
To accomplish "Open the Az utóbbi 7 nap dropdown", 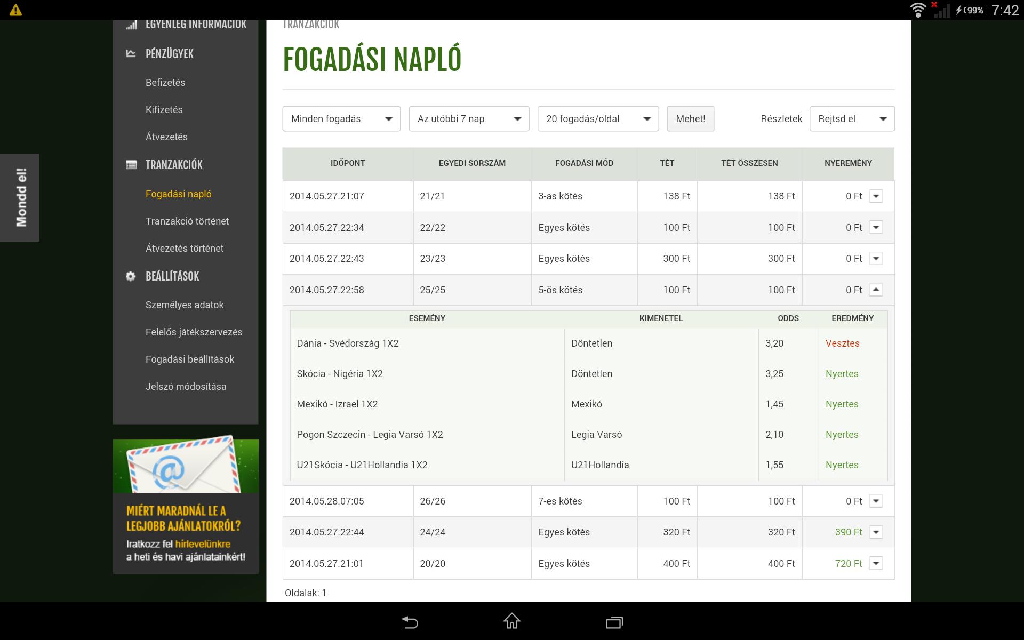I will click(469, 119).
